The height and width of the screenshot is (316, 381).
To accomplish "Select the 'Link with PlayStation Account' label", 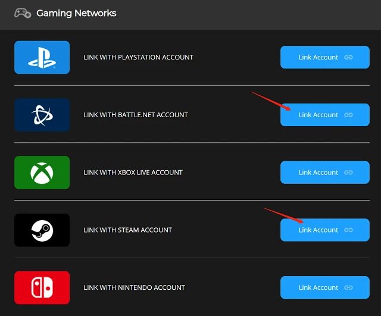I will (x=138, y=57).
